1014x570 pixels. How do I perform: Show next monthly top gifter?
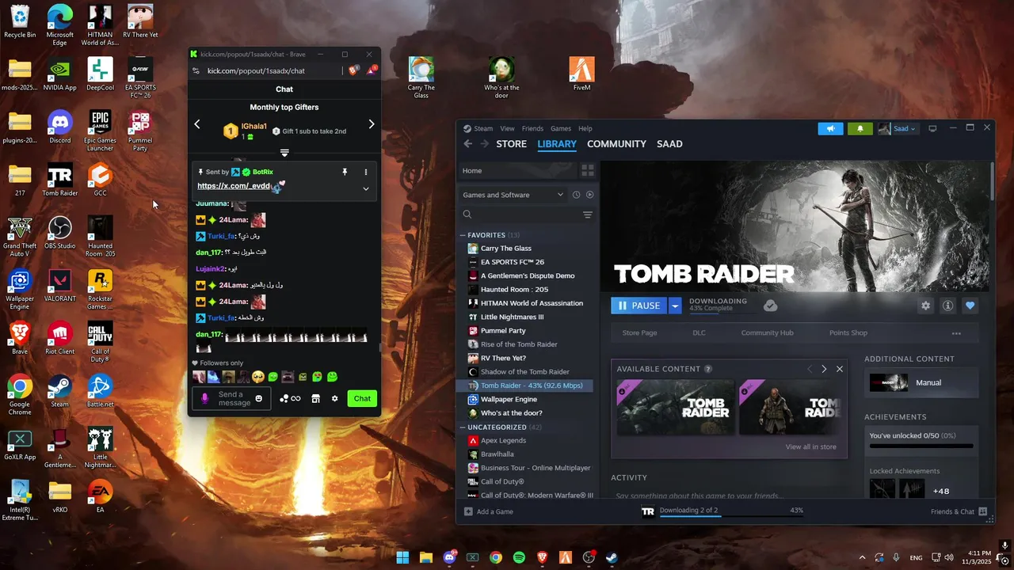[371, 124]
